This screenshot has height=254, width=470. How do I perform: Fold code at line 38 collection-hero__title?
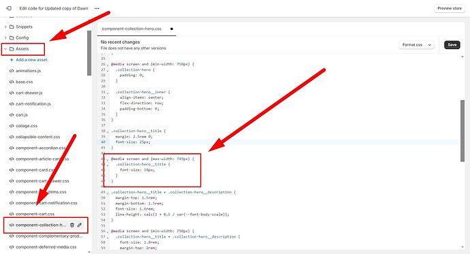pyautogui.click(x=108, y=132)
